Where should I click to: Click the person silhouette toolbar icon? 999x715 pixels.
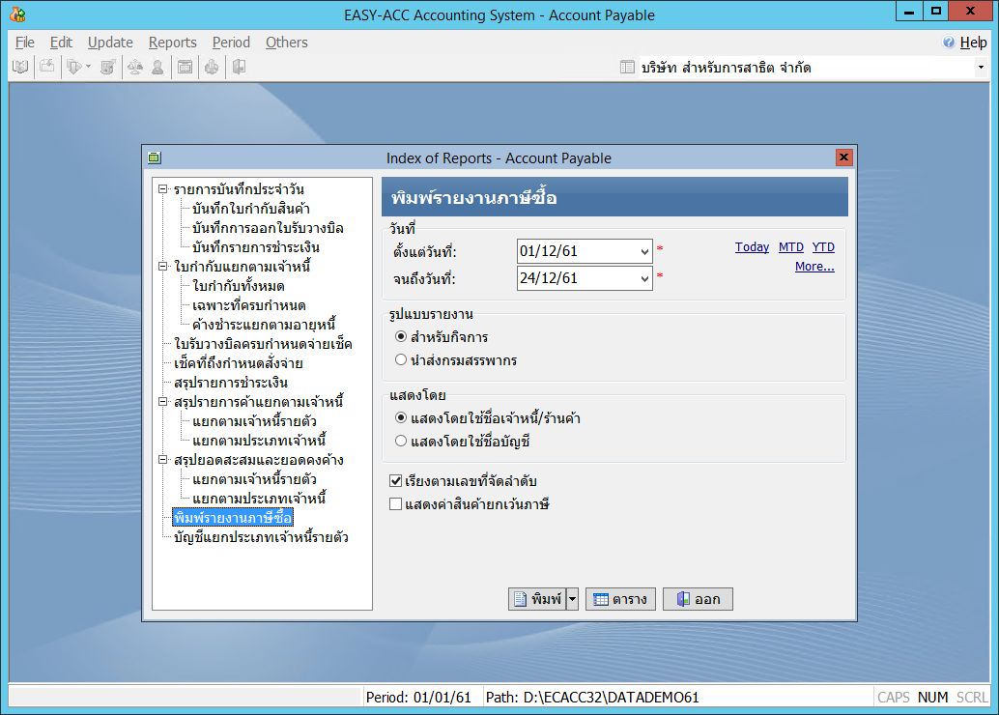157,67
